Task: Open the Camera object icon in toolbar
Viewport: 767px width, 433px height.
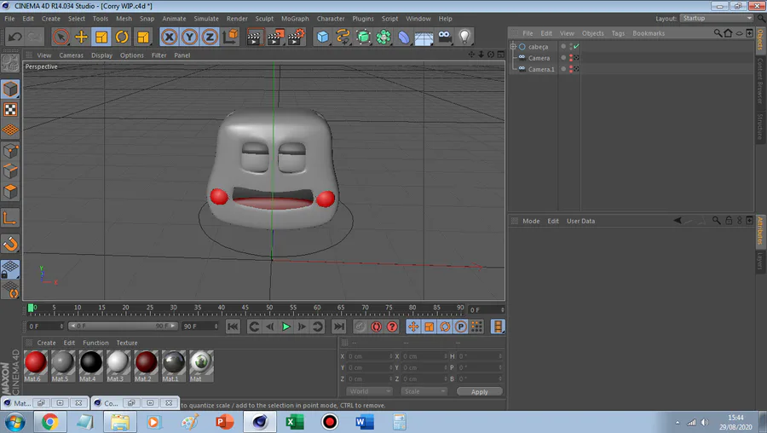Action: (445, 37)
